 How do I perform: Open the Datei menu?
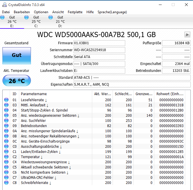(x=6, y=12)
